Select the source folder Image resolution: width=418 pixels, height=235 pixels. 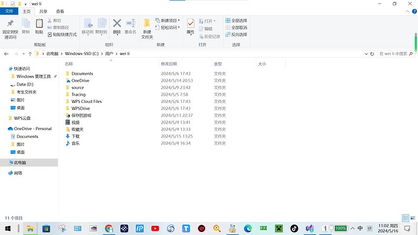click(x=78, y=87)
